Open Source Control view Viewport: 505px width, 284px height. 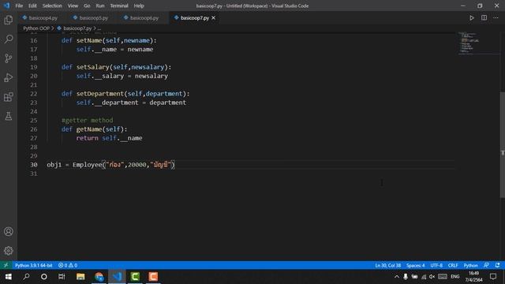[9, 58]
